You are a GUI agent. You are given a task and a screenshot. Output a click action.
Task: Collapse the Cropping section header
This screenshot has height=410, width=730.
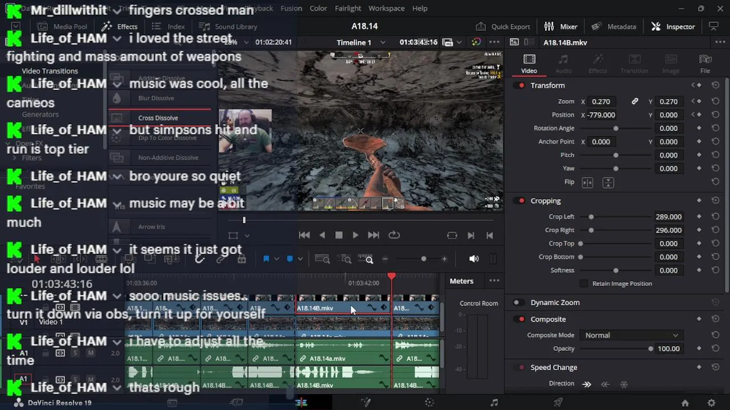click(545, 201)
